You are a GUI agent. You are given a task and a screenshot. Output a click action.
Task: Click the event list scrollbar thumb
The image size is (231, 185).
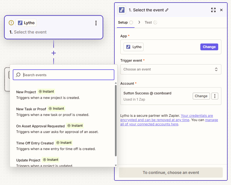tap(116, 120)
